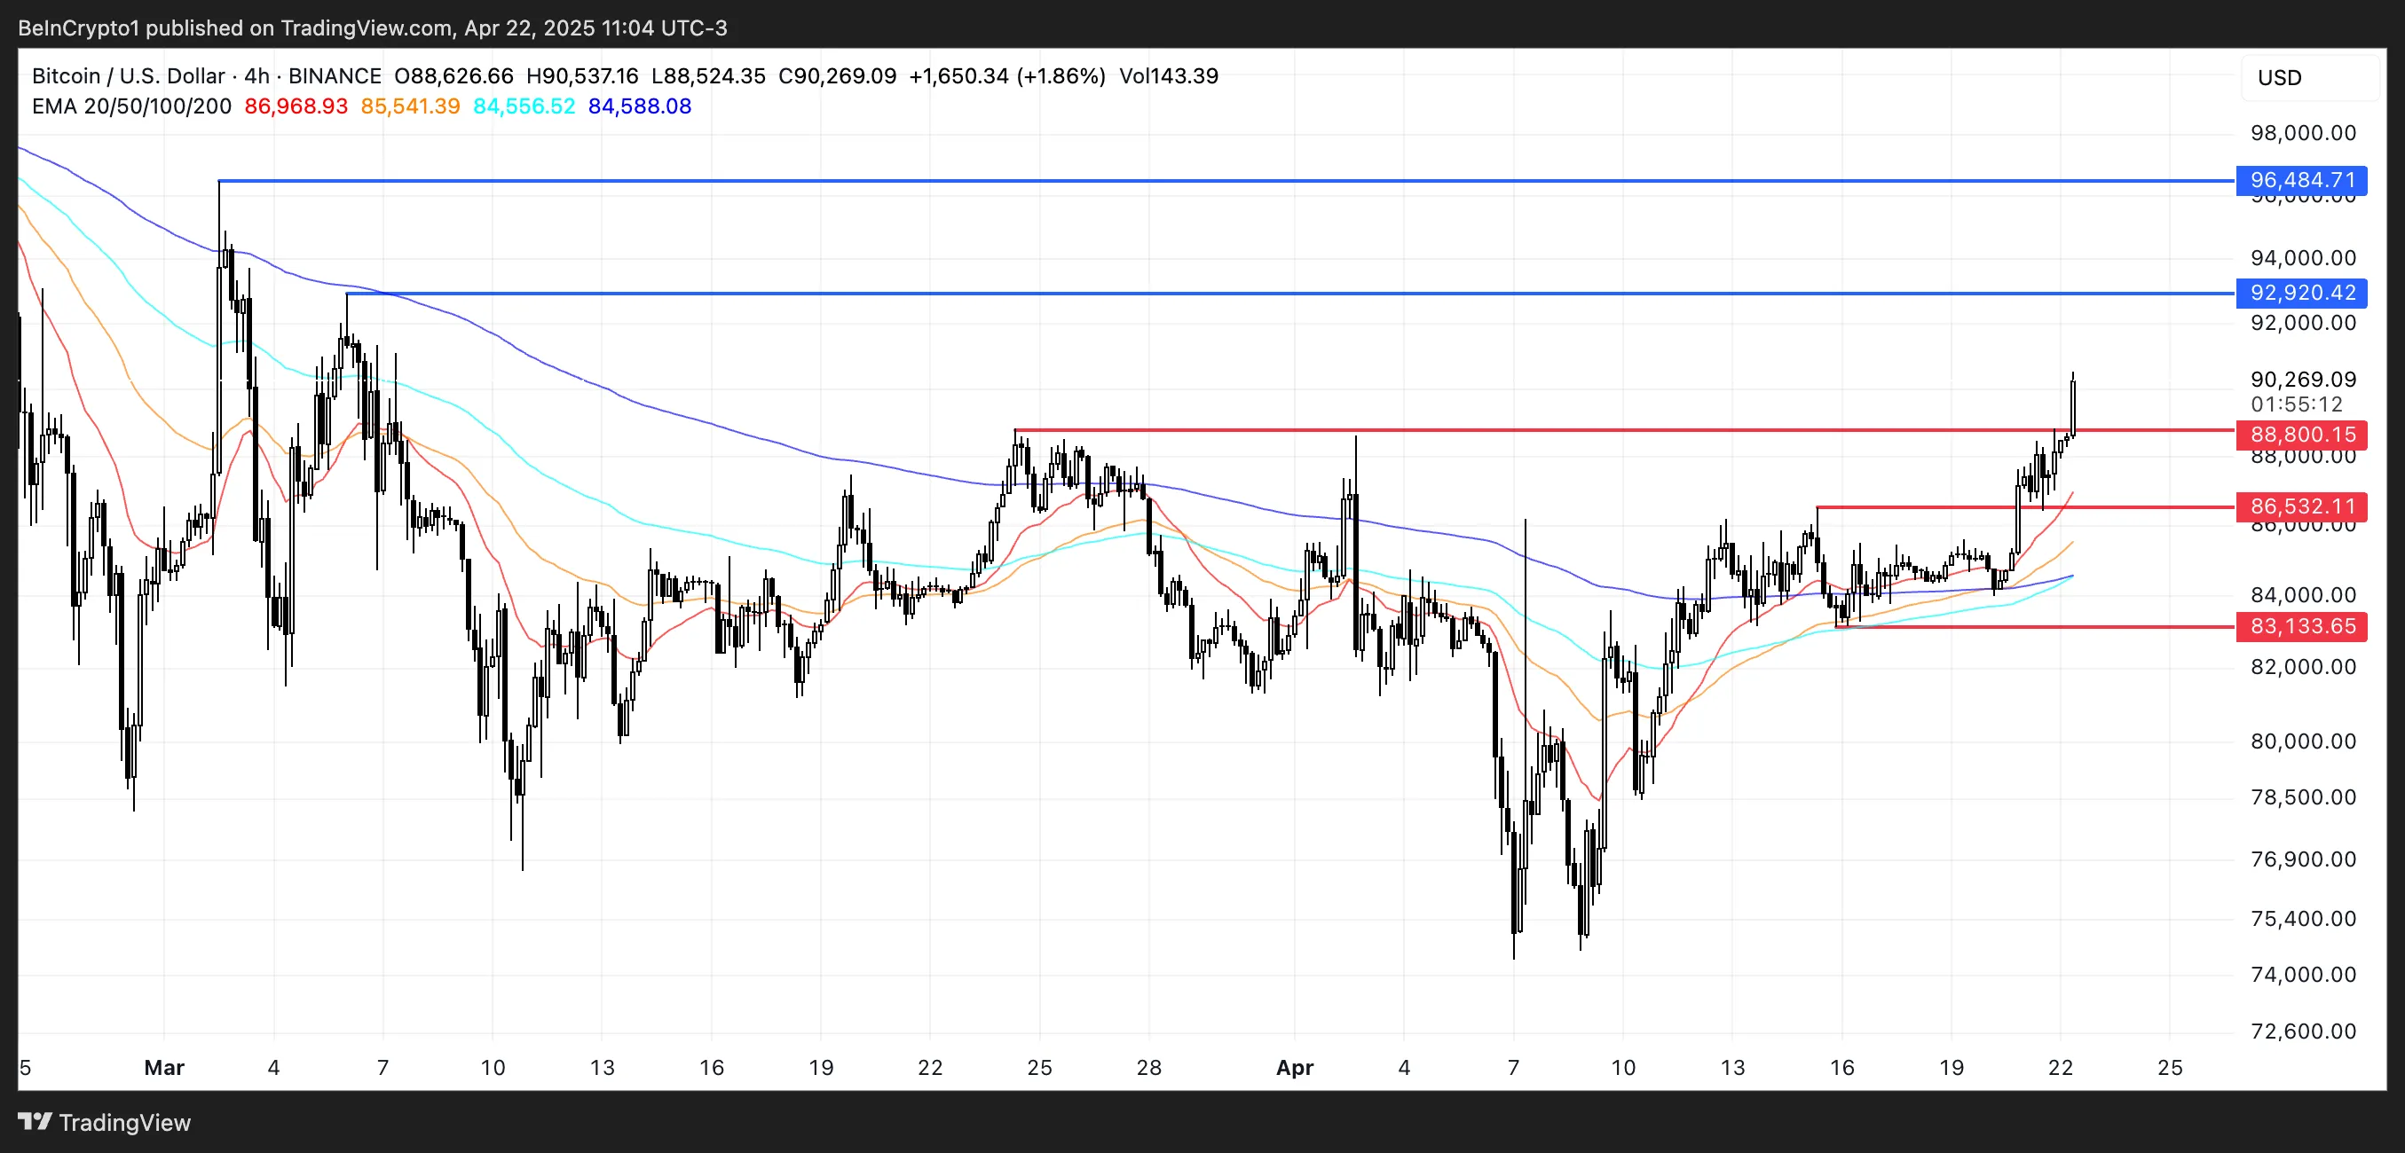
Task: Open the EMA 20/50/100/200 indicator legend
Action: tap(131, 106)
